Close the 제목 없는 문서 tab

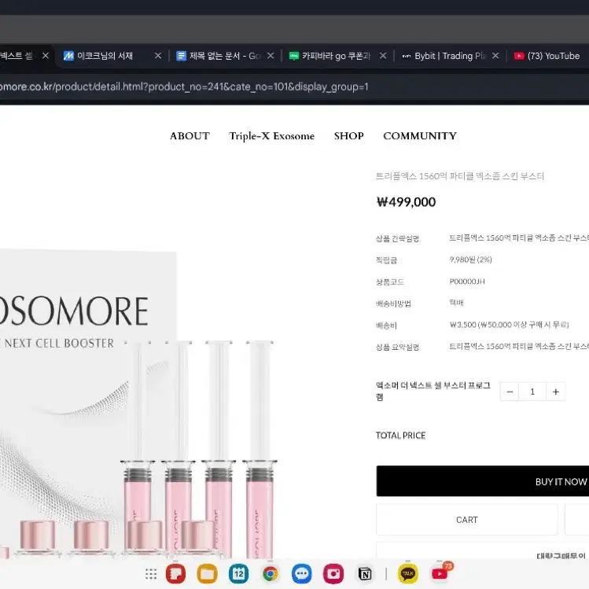pos(271,56)
